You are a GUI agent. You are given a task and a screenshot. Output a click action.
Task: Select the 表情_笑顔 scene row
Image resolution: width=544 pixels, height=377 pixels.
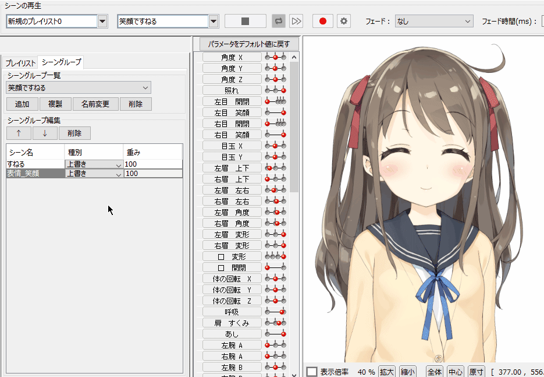94,174
